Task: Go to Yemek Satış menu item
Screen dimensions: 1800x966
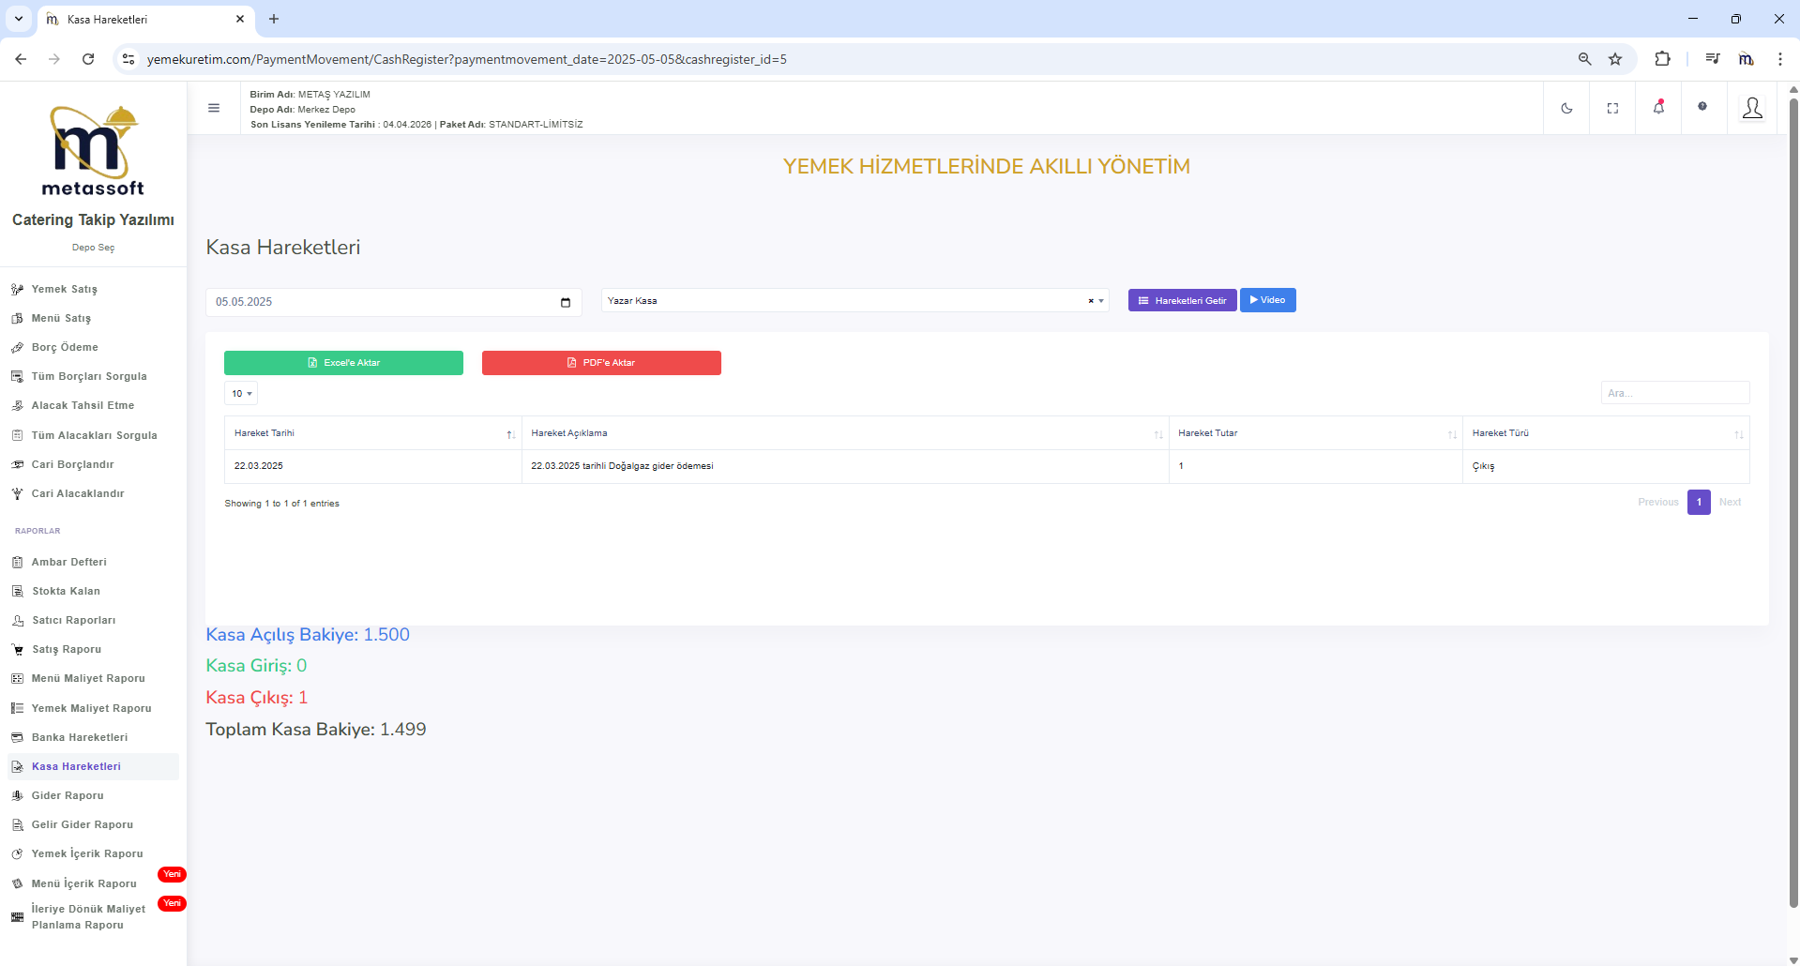Action: pyautogui.click(x=64, y=289)
